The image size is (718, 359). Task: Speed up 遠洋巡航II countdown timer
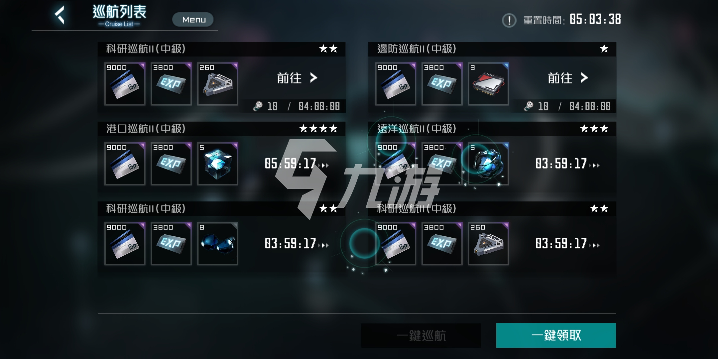pyautogui.click(x=567, y=164)
